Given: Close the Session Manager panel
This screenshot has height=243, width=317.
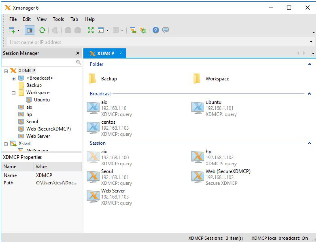Looking at the screenshot, I should pos(78,53).
